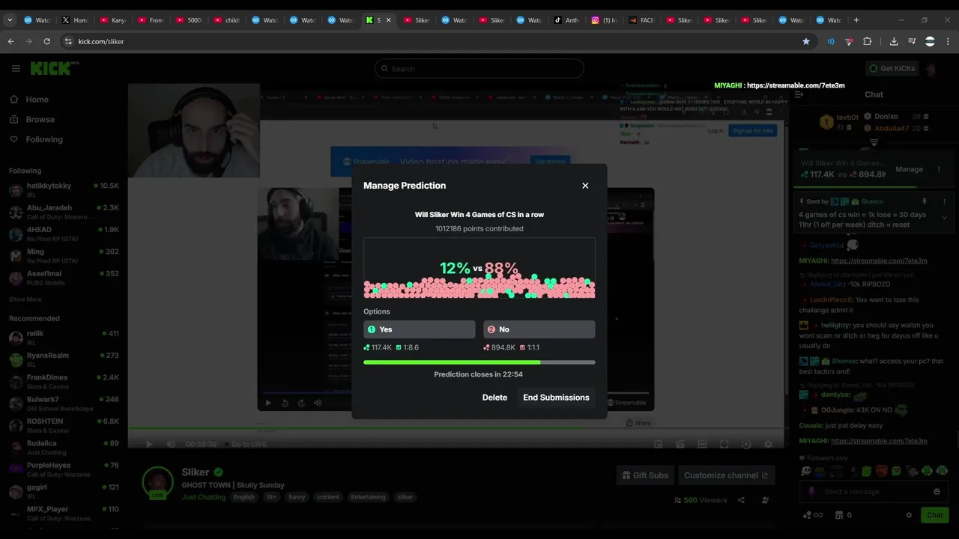Open the emote picker in chat input

(x=937, y=492)
